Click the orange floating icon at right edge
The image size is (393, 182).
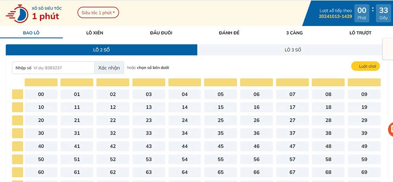[x=391, y=129]
